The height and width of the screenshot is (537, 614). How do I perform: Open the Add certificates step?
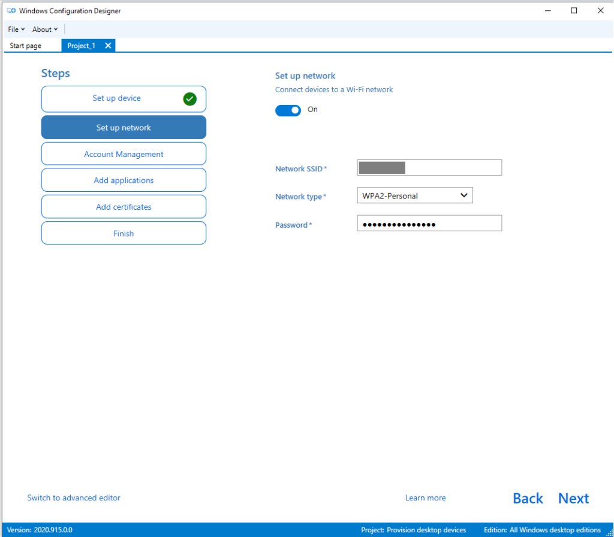(x=124, y=207)
